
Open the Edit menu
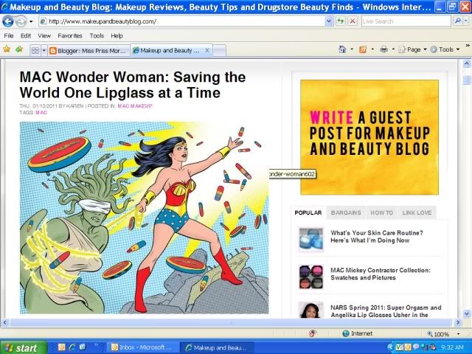pyautogui.click(x=26, y=36)
